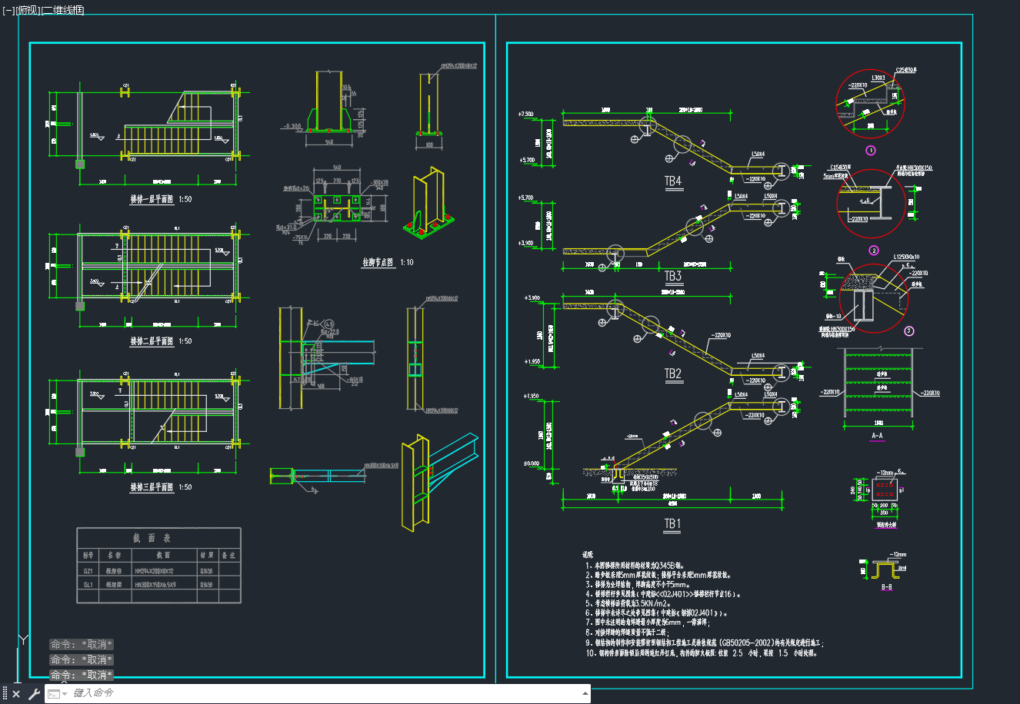Close the command line panel with X
1020x704 pixels.
coord(16,694)
